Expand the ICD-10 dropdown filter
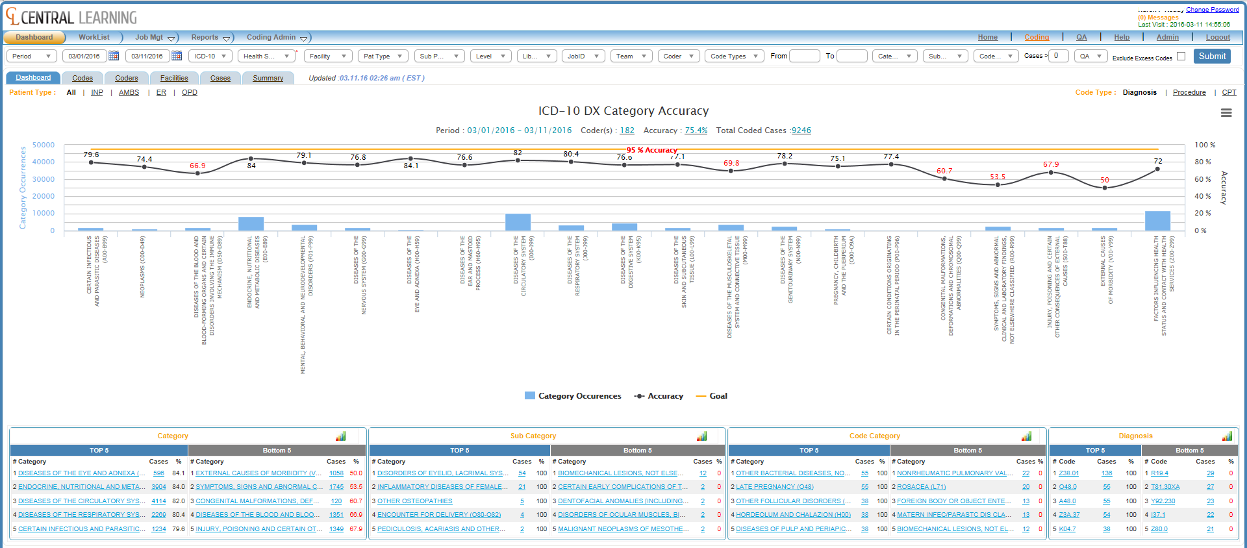This screenshot has width=1247, height=548. 210,56
